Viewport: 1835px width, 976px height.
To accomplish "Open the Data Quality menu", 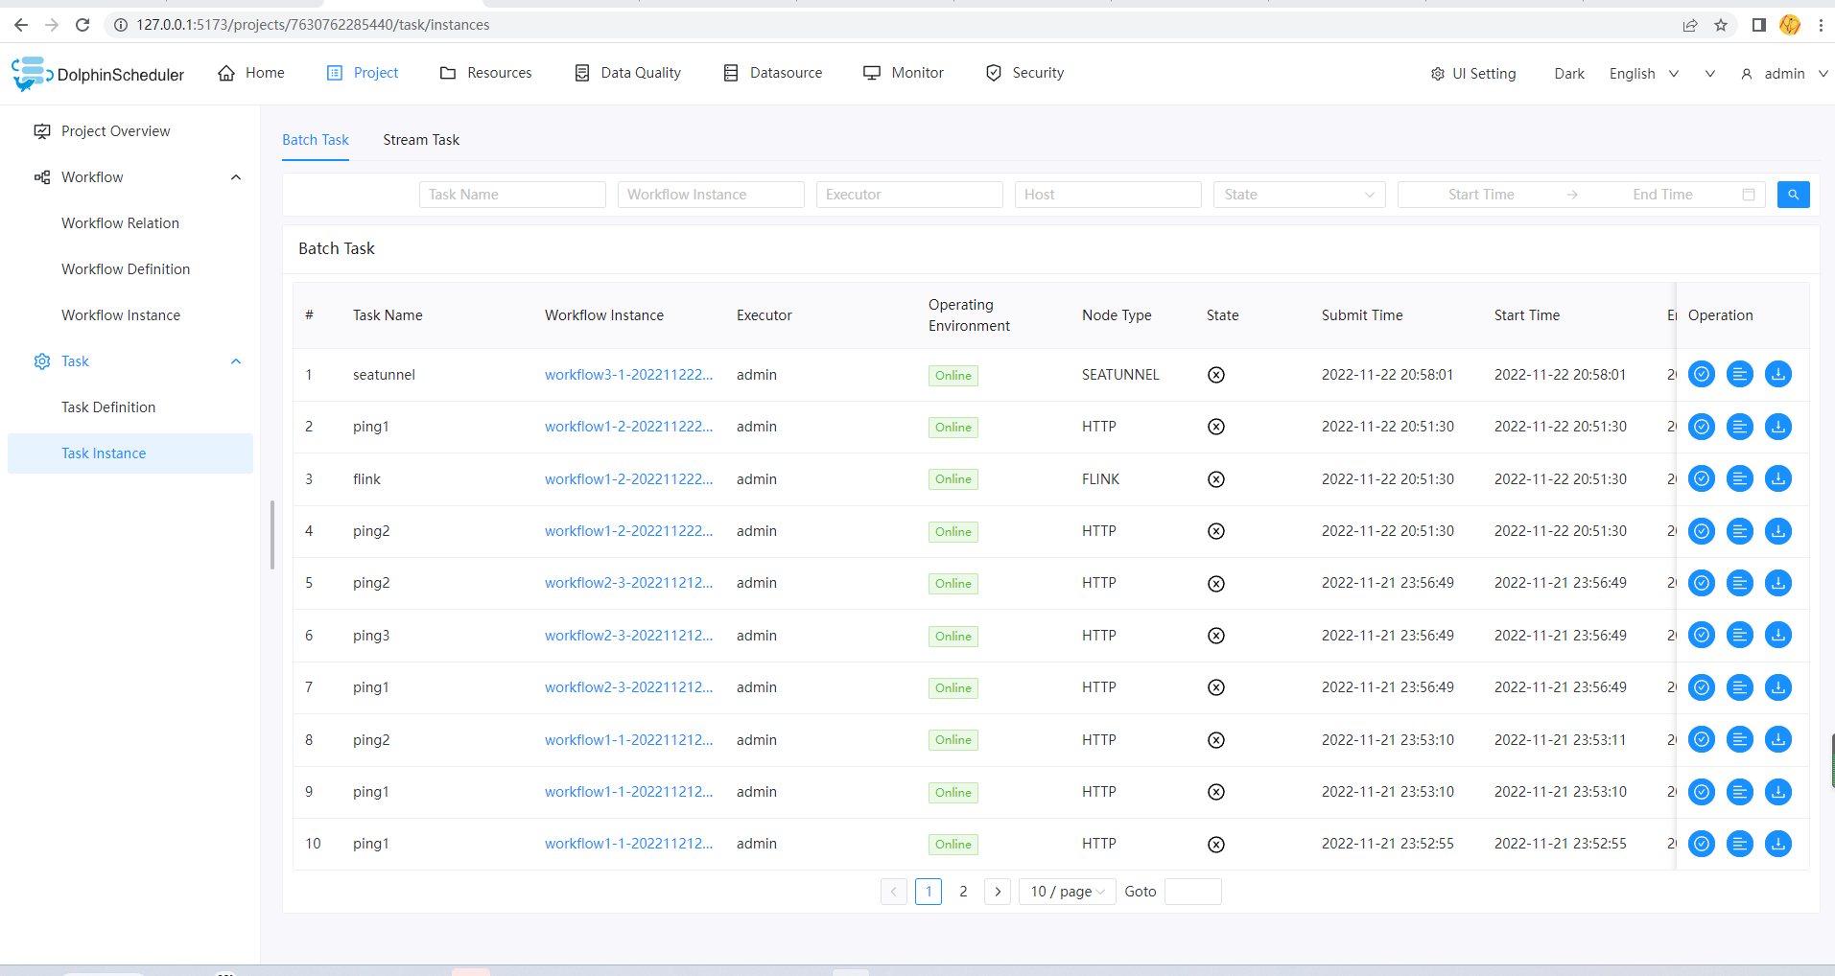I will point(628,73).
